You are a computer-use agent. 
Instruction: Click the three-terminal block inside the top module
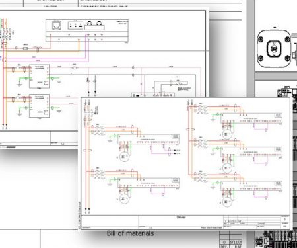(75, 25)
